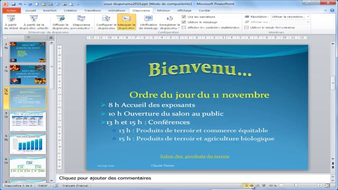Click the zoom slider handle

(x=296, y=185)
